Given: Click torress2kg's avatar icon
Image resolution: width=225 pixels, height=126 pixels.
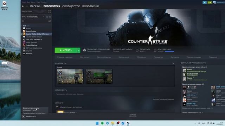Looking at the screenshot, I should pyautogui.click(x=184, y=104).
